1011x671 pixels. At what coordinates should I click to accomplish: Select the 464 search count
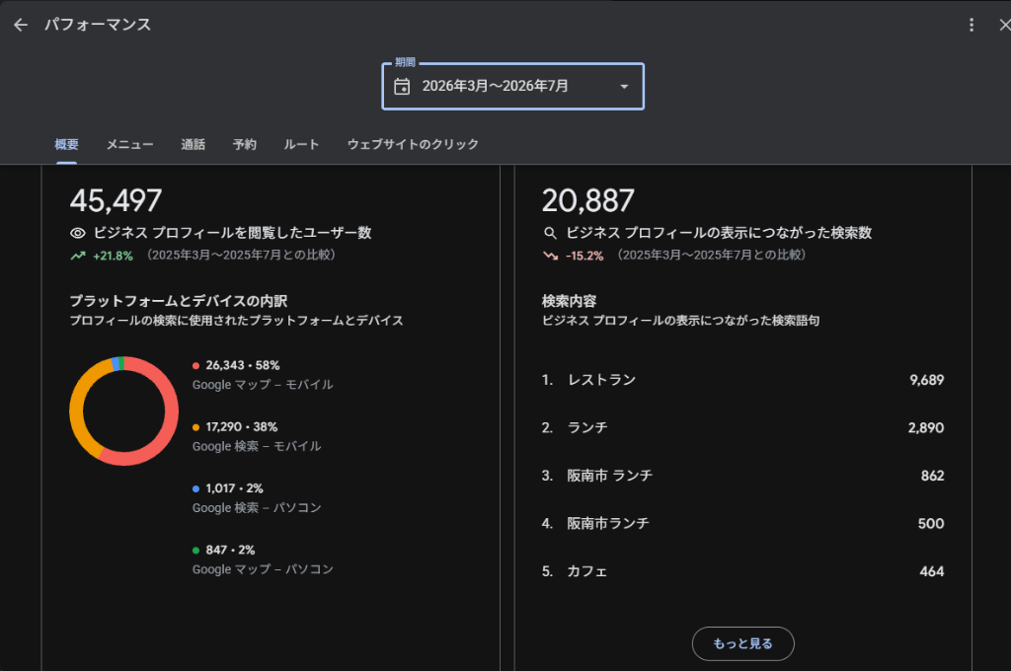point(932,571)
